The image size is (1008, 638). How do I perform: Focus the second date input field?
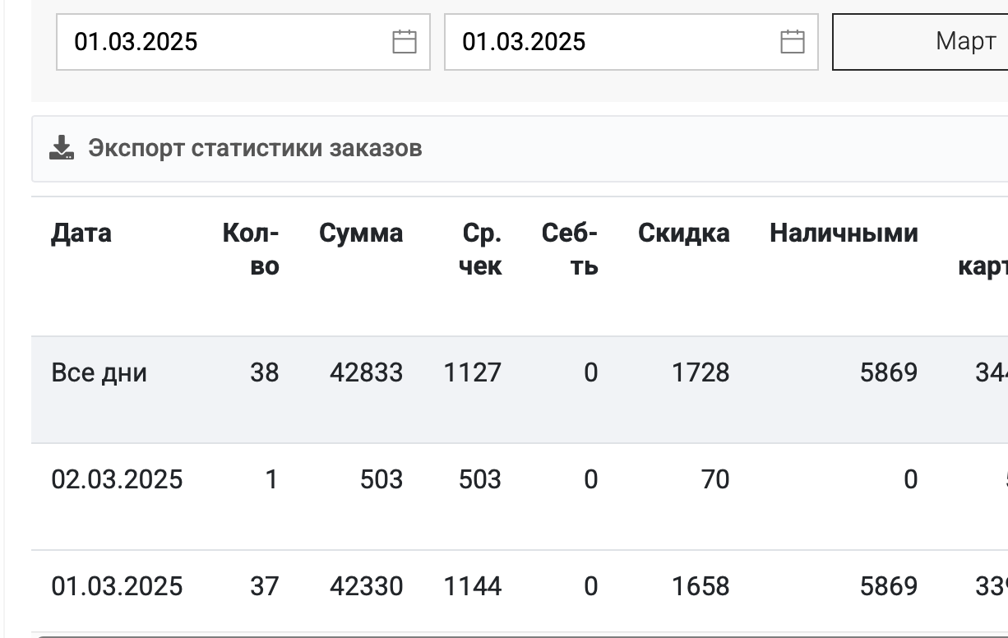631,42
